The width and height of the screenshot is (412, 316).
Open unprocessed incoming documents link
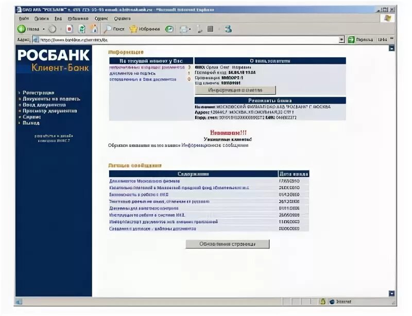147,67
